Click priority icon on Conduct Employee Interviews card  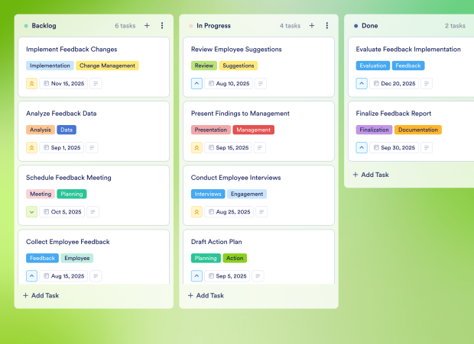[x=197, y=211]
